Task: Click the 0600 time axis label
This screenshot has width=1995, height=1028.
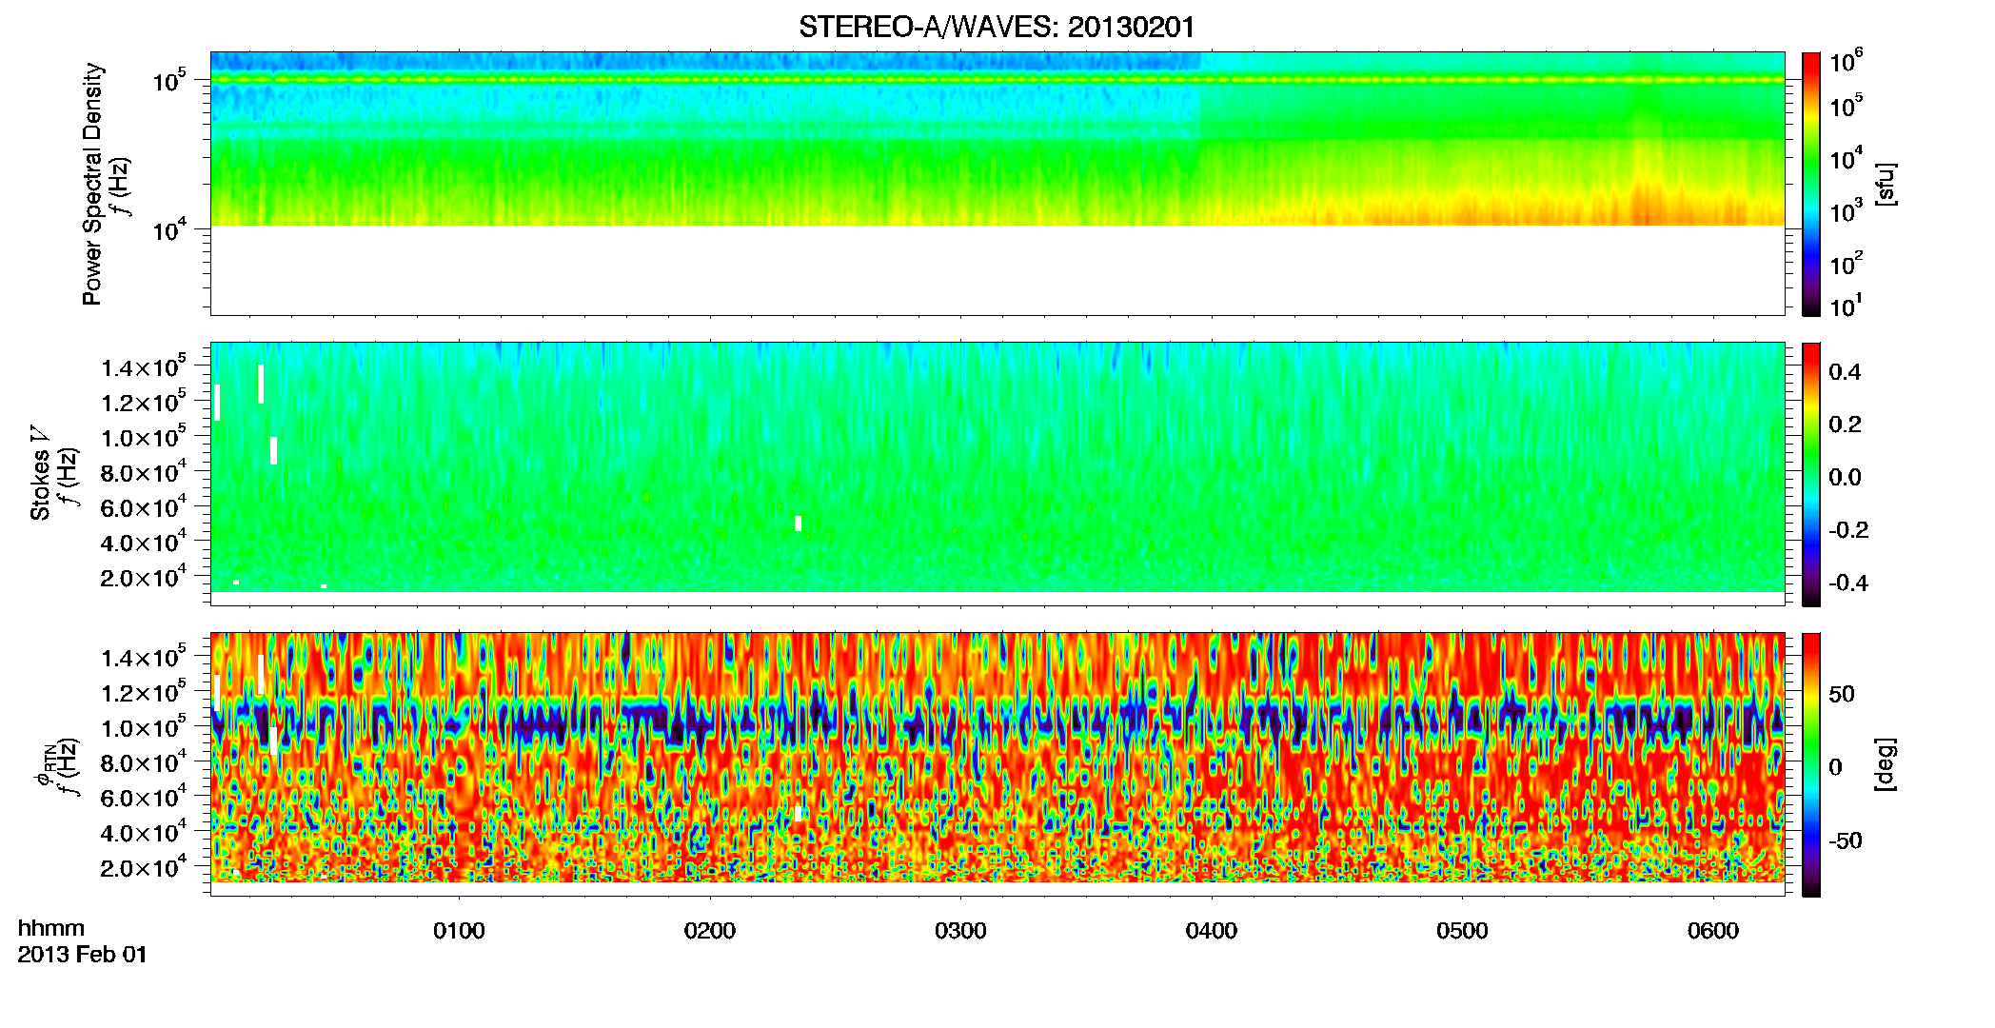Action: 1713,931
